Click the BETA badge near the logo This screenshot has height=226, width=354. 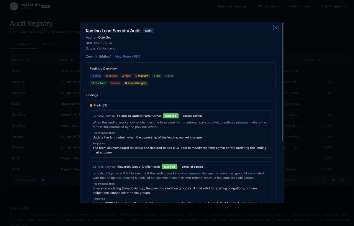[45, 6]
